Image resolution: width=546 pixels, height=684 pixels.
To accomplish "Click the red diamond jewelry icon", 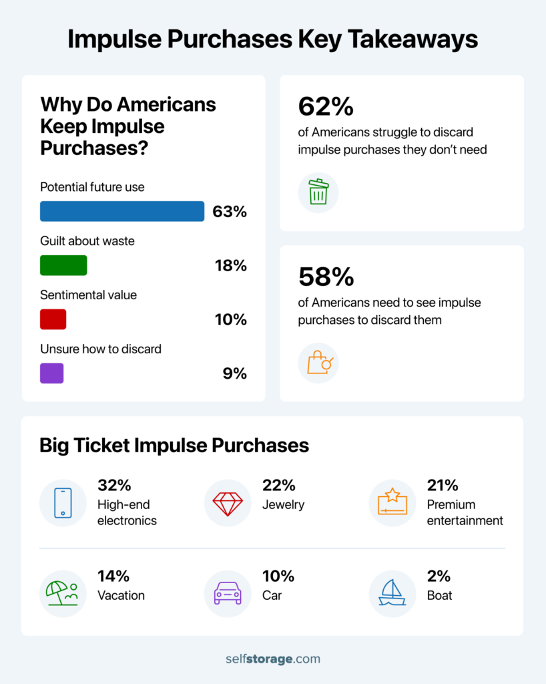I will point(227,503).
